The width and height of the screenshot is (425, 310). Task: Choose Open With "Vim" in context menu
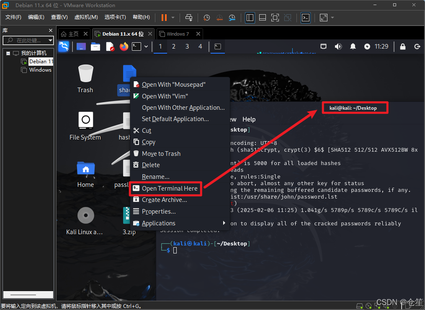180,96
